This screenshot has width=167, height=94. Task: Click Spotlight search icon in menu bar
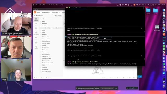point(151,5)
